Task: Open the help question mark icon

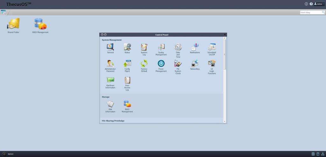Action: coord(311,4)
